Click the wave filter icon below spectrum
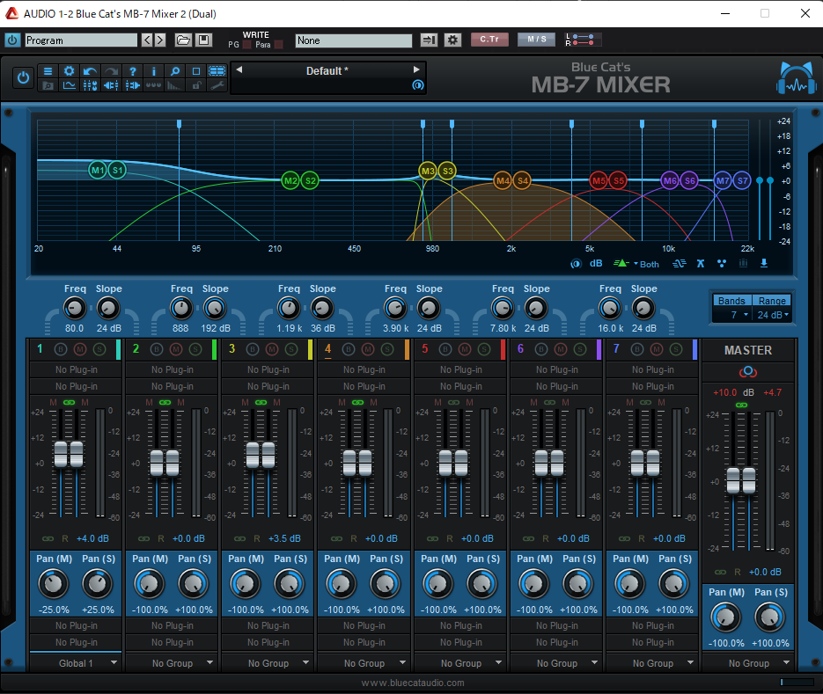The height and width of the screenshot is (694, 823). pos(680,263)
